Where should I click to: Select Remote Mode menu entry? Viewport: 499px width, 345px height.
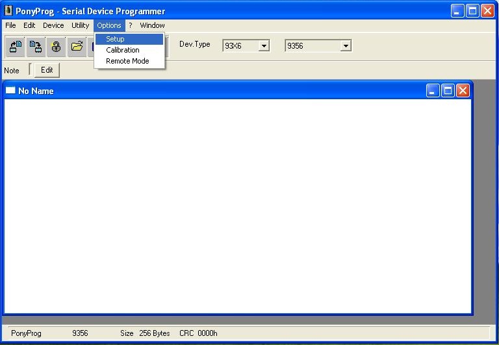(x=129, y=61)
